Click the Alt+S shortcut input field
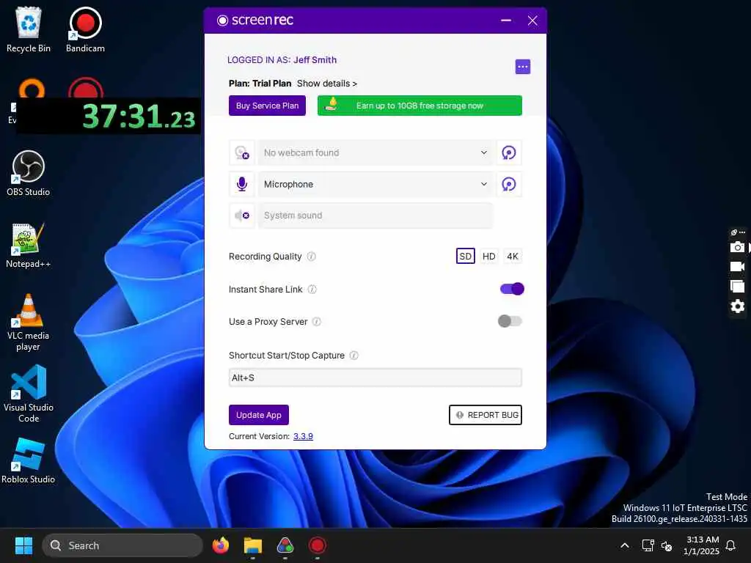The width and height of the screenshot is (751, 563). 375,378
